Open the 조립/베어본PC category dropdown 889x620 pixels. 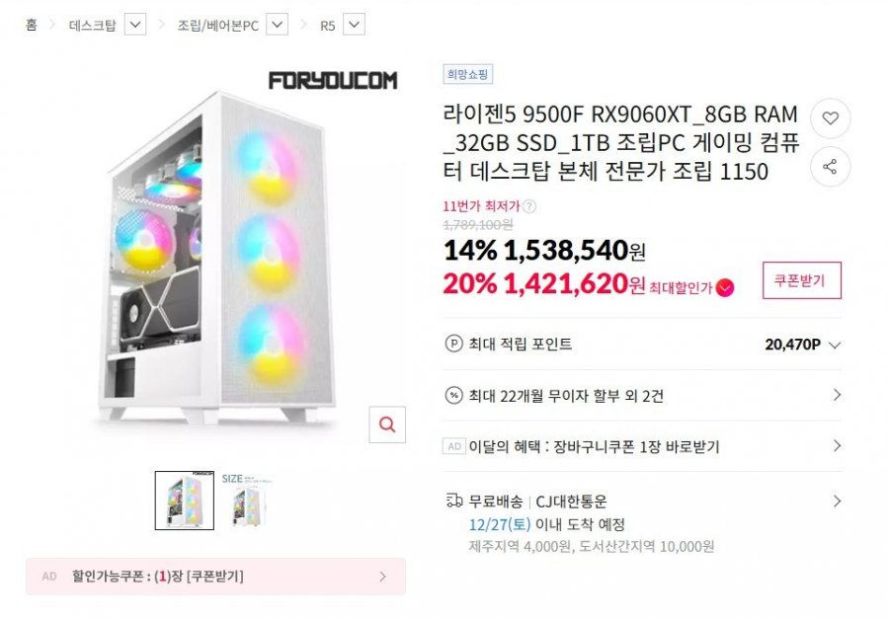[x=277, y=25]
